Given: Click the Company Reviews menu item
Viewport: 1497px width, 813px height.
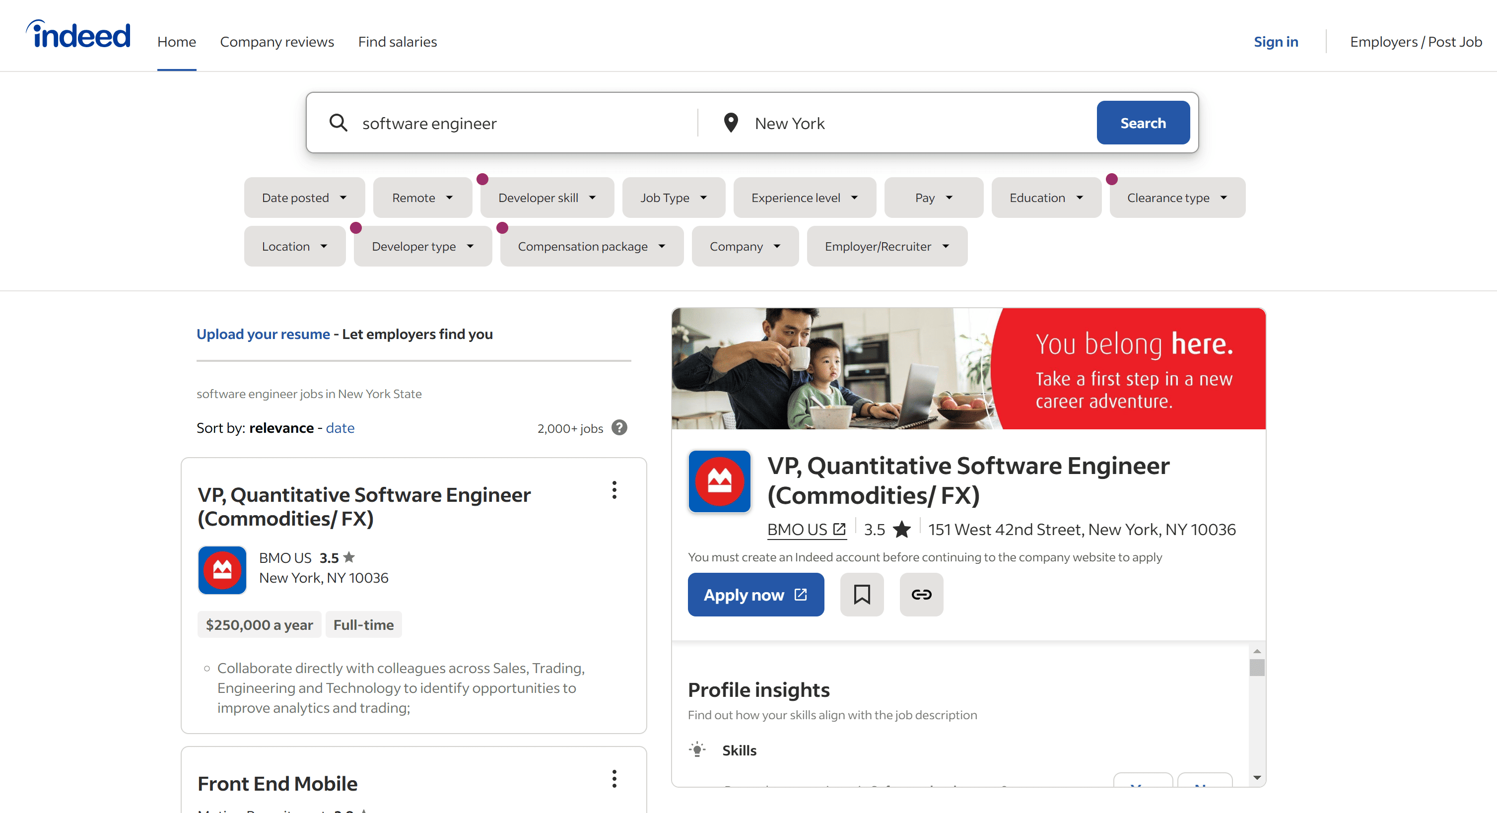Looking at the screenshot, I should tap(276, 42).
